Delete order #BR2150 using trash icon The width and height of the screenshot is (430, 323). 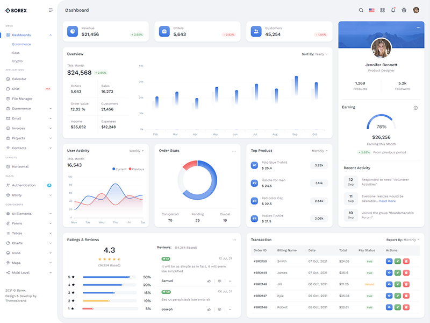click(406, 261)
